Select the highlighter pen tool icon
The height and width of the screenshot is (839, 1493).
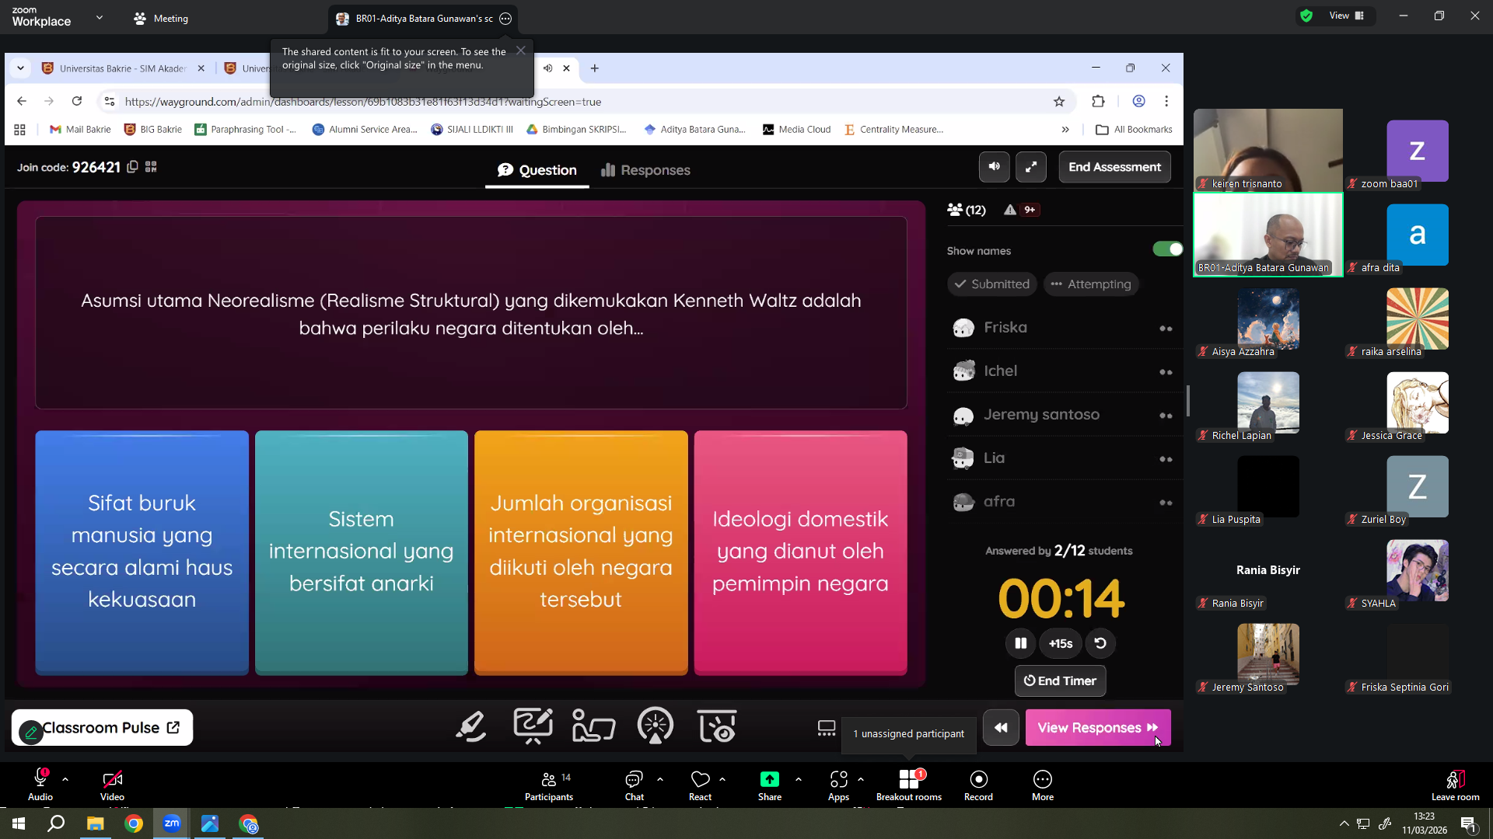[471, 727]
